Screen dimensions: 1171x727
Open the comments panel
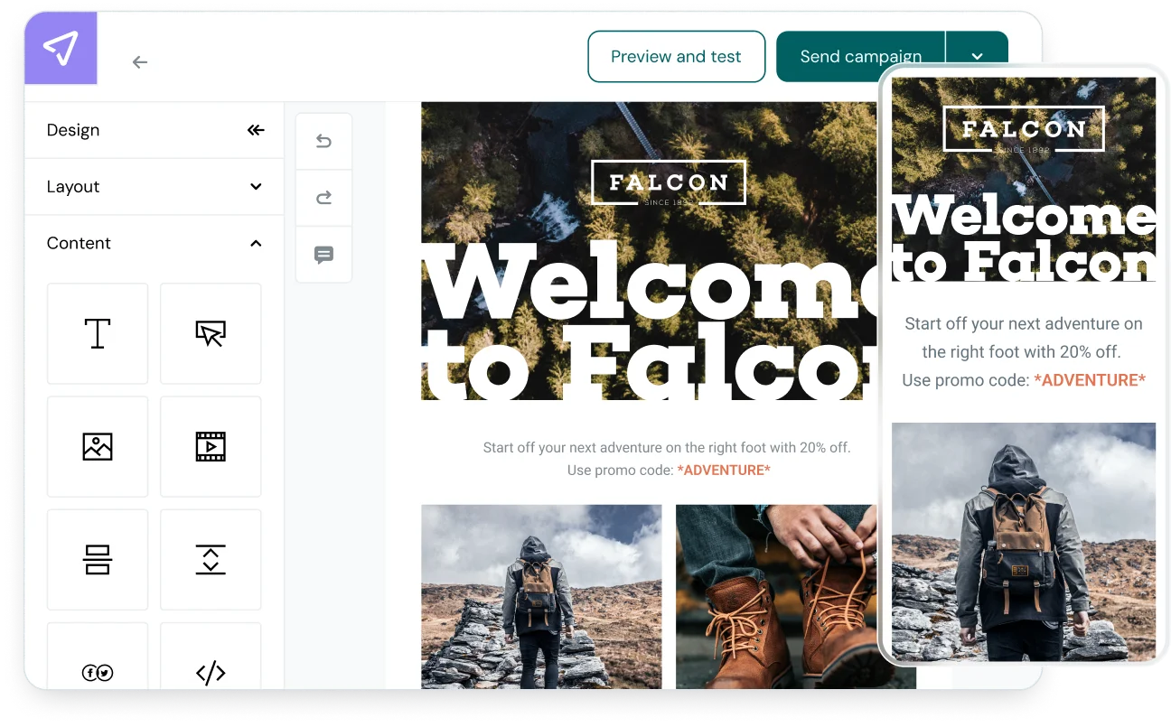[x=323, y=254]
